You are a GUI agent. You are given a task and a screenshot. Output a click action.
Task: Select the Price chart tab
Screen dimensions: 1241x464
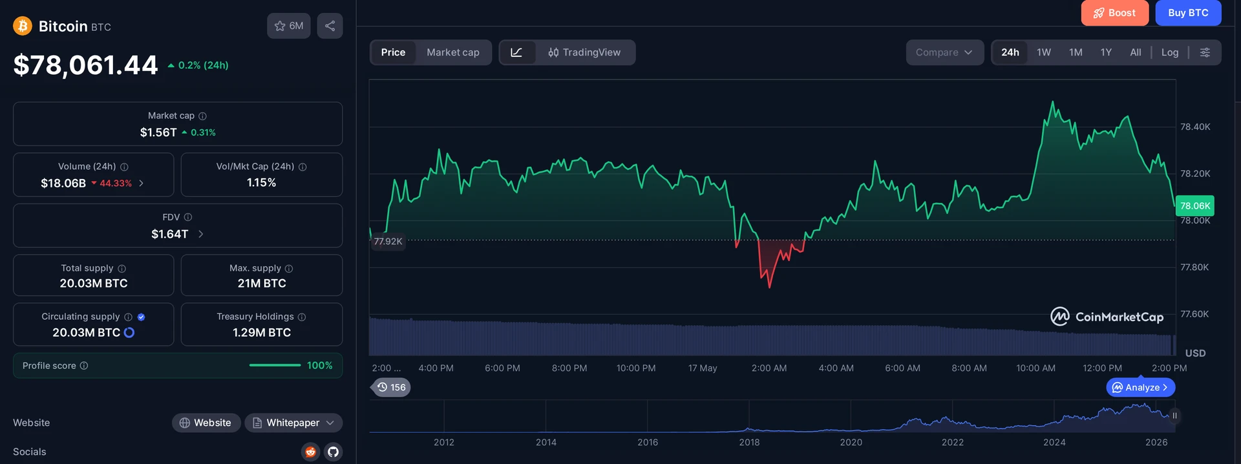pos(393,52)
